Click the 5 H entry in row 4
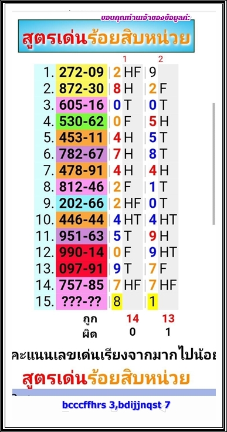Viewport: 227px width, 432px height. (159, 122)
